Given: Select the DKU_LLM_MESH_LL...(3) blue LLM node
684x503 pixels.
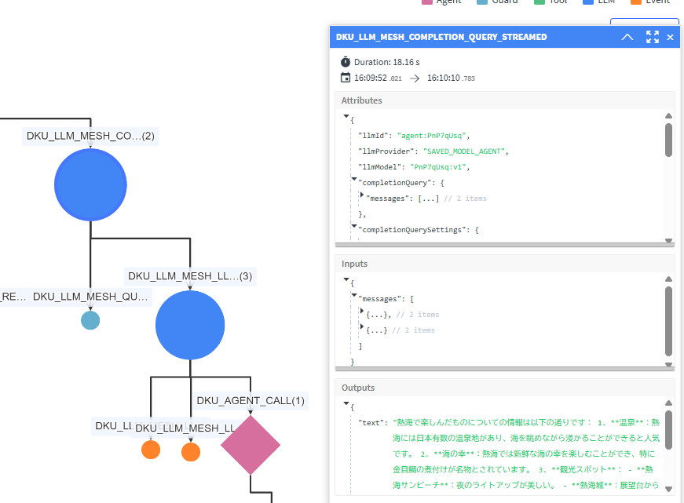Looking at the screenshot, I should 190,325.
